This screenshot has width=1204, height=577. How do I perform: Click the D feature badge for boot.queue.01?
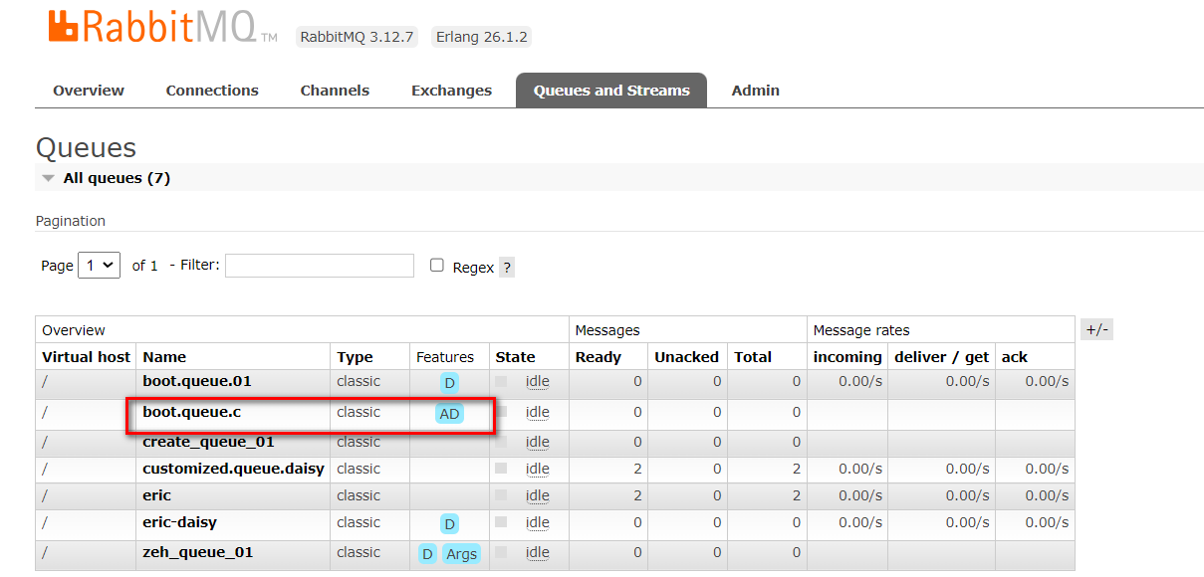449,383
